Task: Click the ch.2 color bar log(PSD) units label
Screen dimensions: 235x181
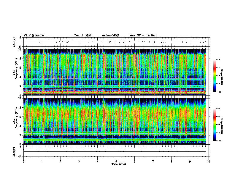Action: (x=222, y=126)
